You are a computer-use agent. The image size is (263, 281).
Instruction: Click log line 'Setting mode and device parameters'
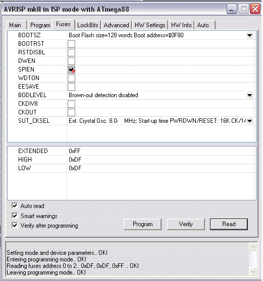pyautogui.click(x=57, y=253)
